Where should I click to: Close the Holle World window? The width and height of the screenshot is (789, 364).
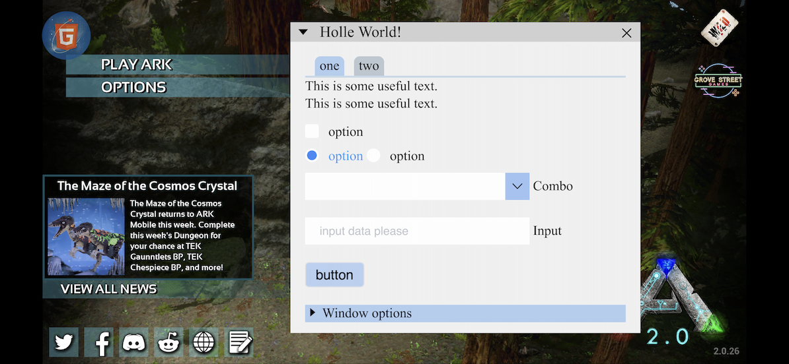[626, 33]
